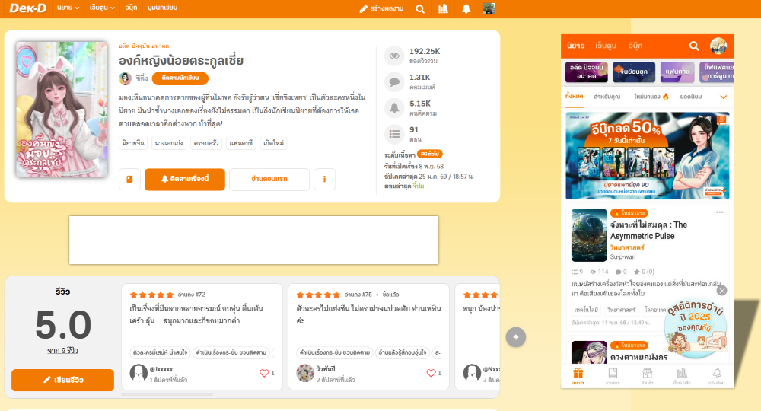Switch to สำหรับคุณ tab in mobile panel
This screenshot has height=411, width=761.
(x=607, y=97)
